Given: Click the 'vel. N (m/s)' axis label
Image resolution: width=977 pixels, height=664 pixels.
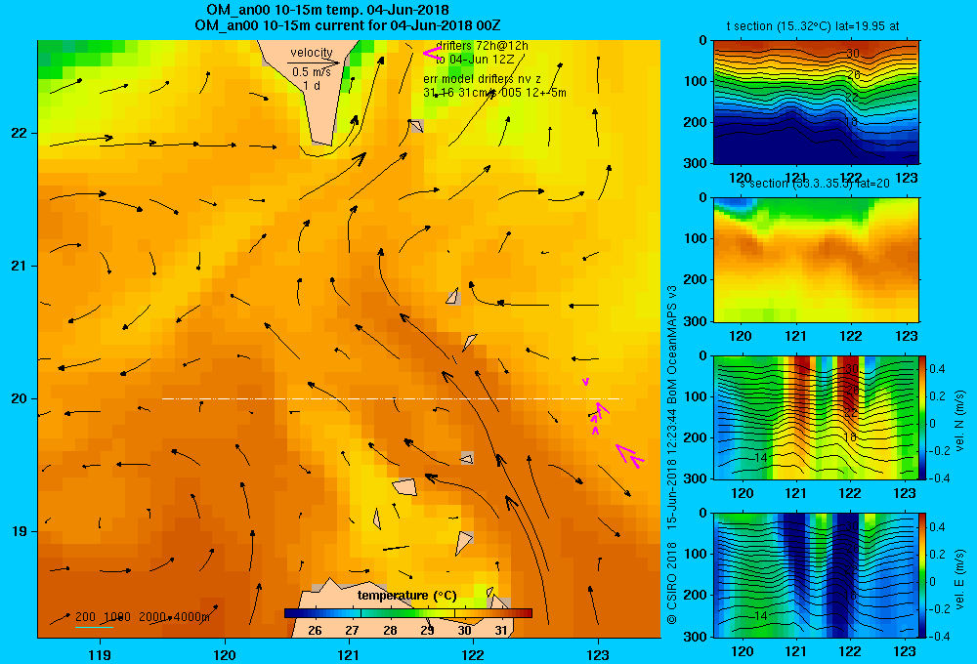Looking at the screenshot, I should (960, 421).
